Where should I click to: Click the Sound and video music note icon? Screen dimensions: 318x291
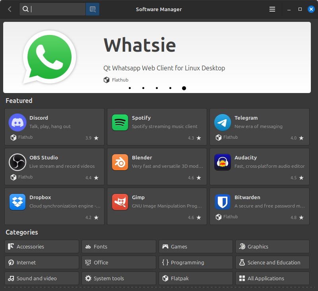pyautogui.click(x=11, y=278)
